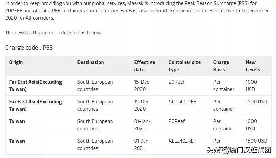Viewport: 276px width, 158px height.
Task: Click the Charge code : PSS heading
Action: tap(29, 48)
